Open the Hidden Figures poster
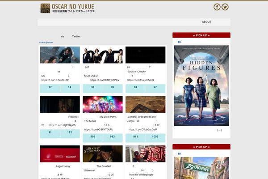 tap(201, 85)
